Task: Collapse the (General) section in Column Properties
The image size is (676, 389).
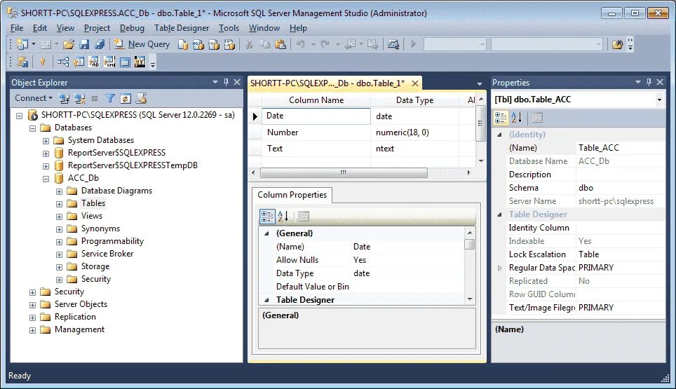Action: [x=266, y=233]
